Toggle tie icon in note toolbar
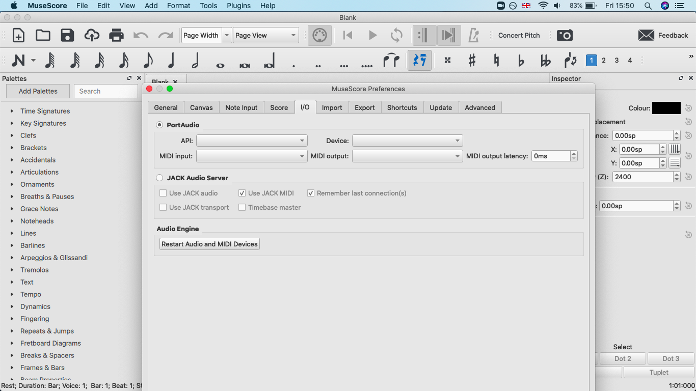The image size is (696, 391). click(x=391, y=60)
